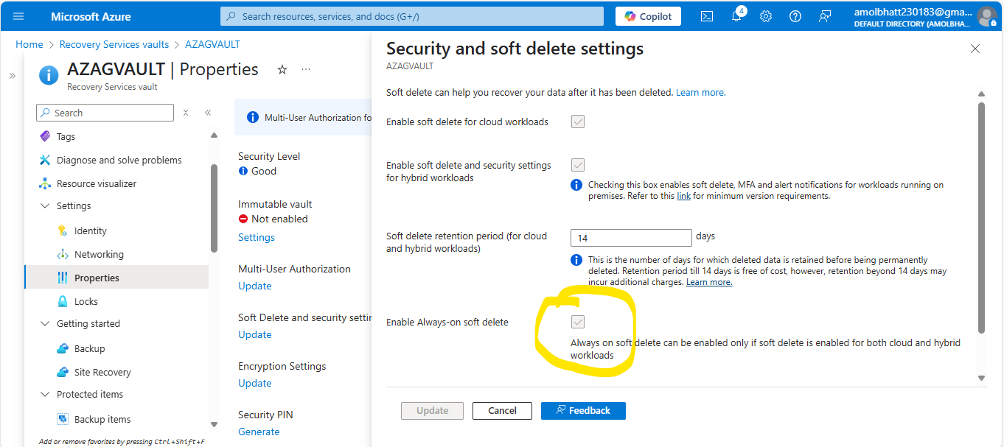Collapse the Settings section
The width and height of the screenshot is (1004, 447).
coord(44,205)
